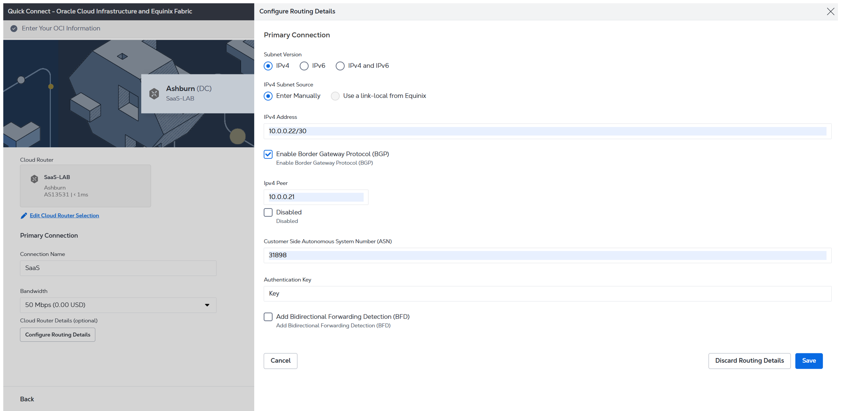The width and height of the screenshot is (858, 411).
Task: Select Enter Manually subnet source
Action: point(268,96)
